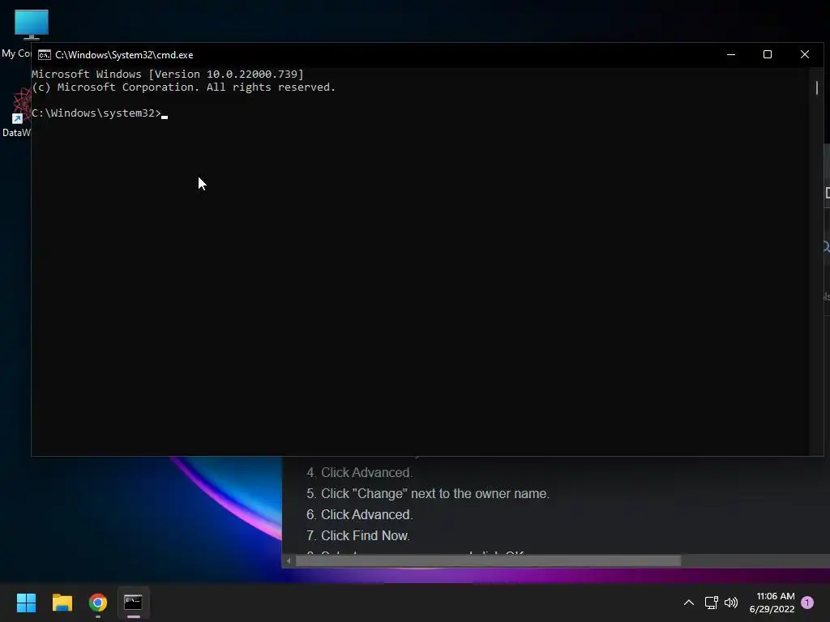Show hidden system tray icons
The height and width of the screenshot is (622, 830).
pyautogui.click(x=689, y=603)
